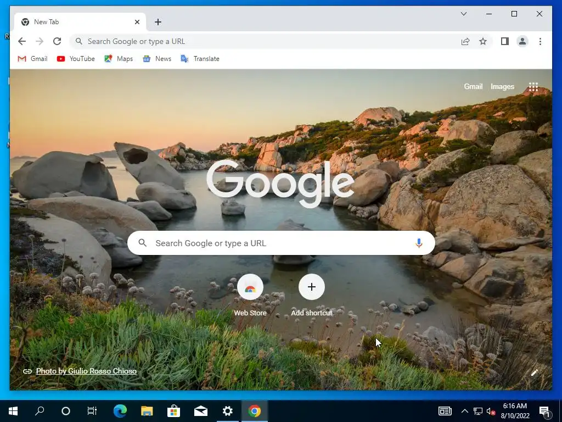This screenshot has width=562, height=422.
Task: Maximize the Chrome window
Action: pos(514,14)
